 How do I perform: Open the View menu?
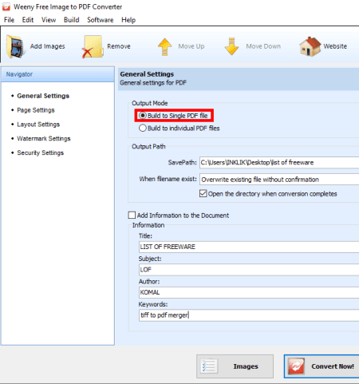point(49,20)
